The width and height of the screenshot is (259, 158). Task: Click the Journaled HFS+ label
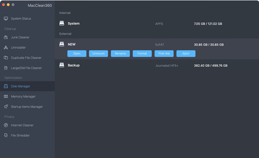(x=167, y=66)
